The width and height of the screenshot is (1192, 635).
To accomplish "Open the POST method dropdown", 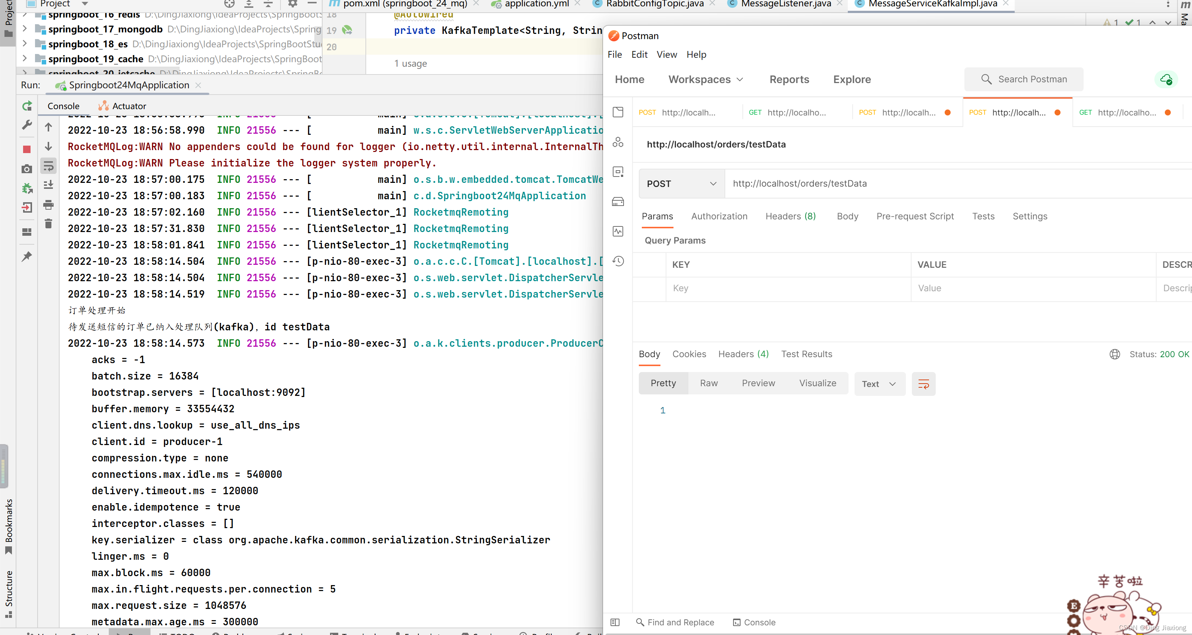I will pyautogui.click(x=681, y=184).
